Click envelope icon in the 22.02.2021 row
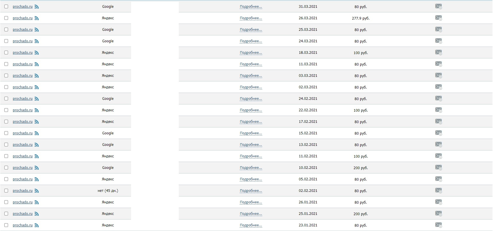Viewport: 493px width, 231px height. pyautogui.click(x=438, y=110)
